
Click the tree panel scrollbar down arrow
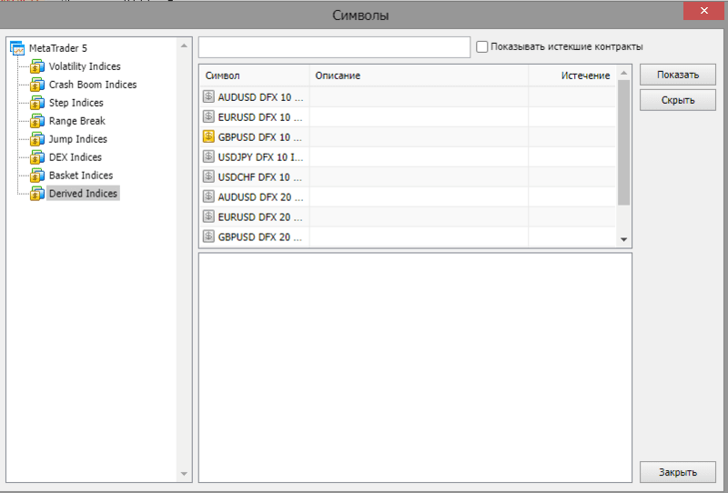coord(184,474)
